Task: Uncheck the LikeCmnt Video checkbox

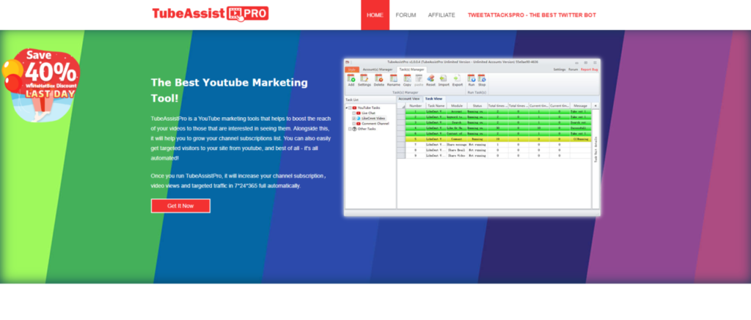Action: click(x=354, y=118)
